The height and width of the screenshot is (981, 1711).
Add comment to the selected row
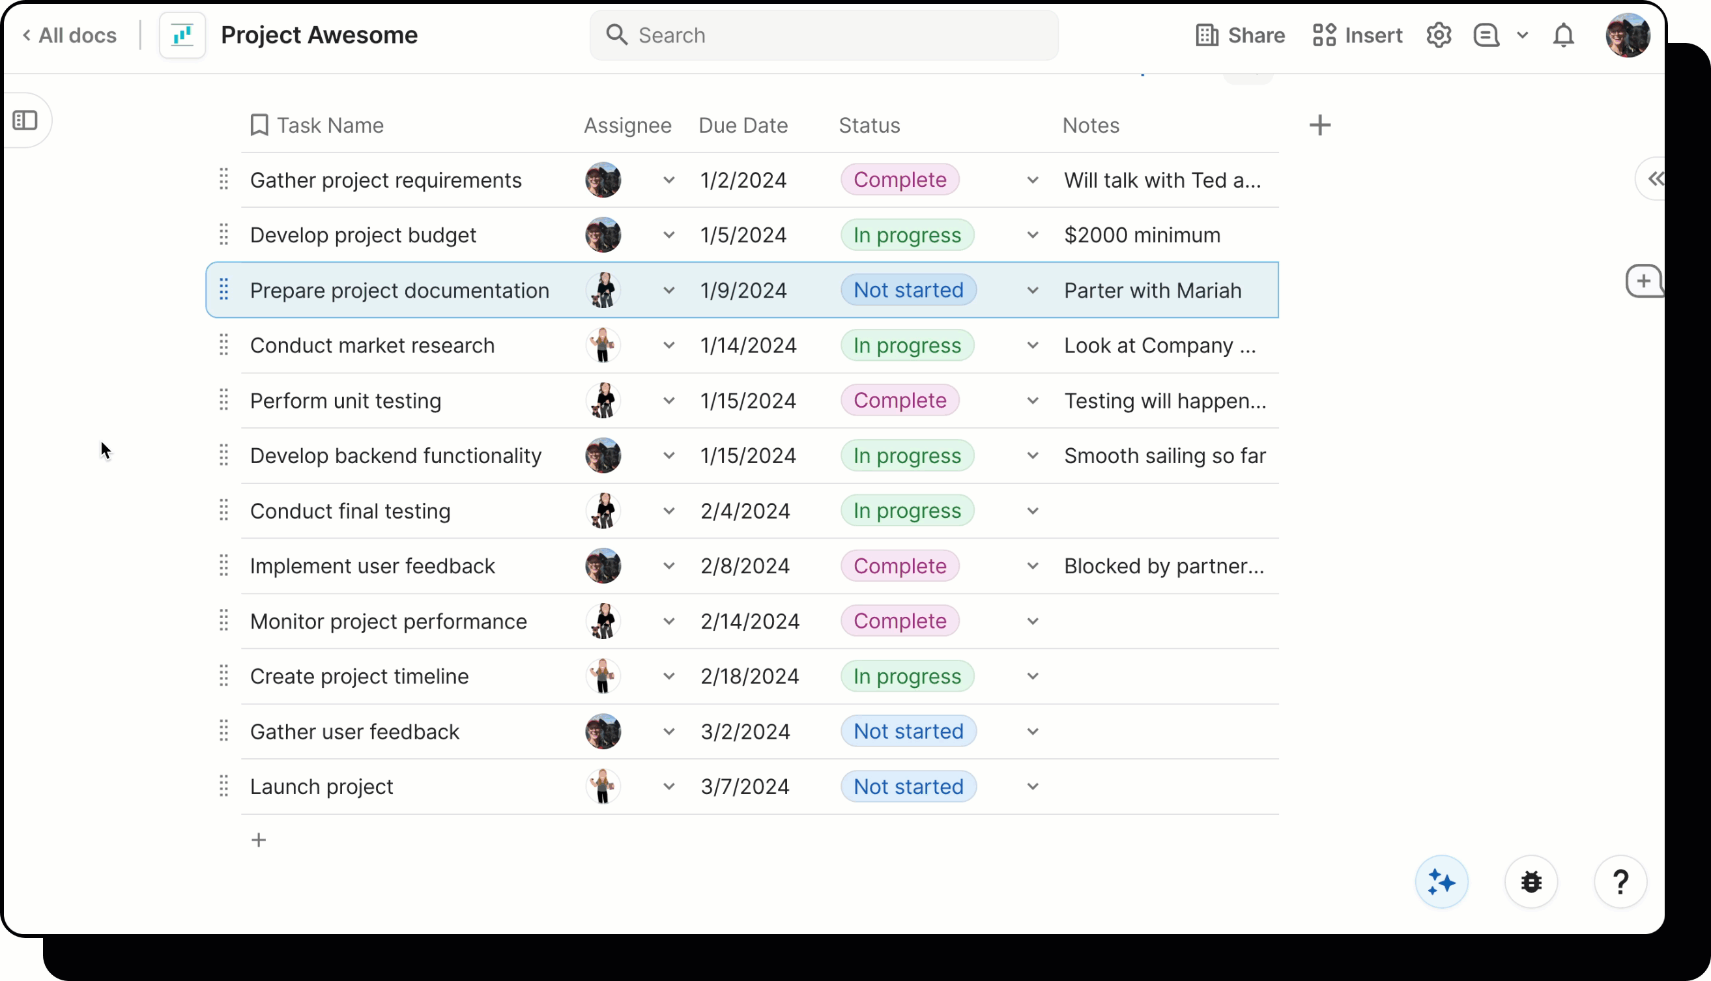click(x=1643, y=281)
